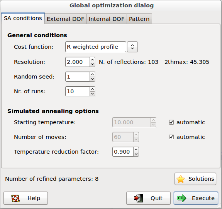Viewport: 222px width, 209px height.
Task: Click in the Resolution input field
Action: (78, 62)
